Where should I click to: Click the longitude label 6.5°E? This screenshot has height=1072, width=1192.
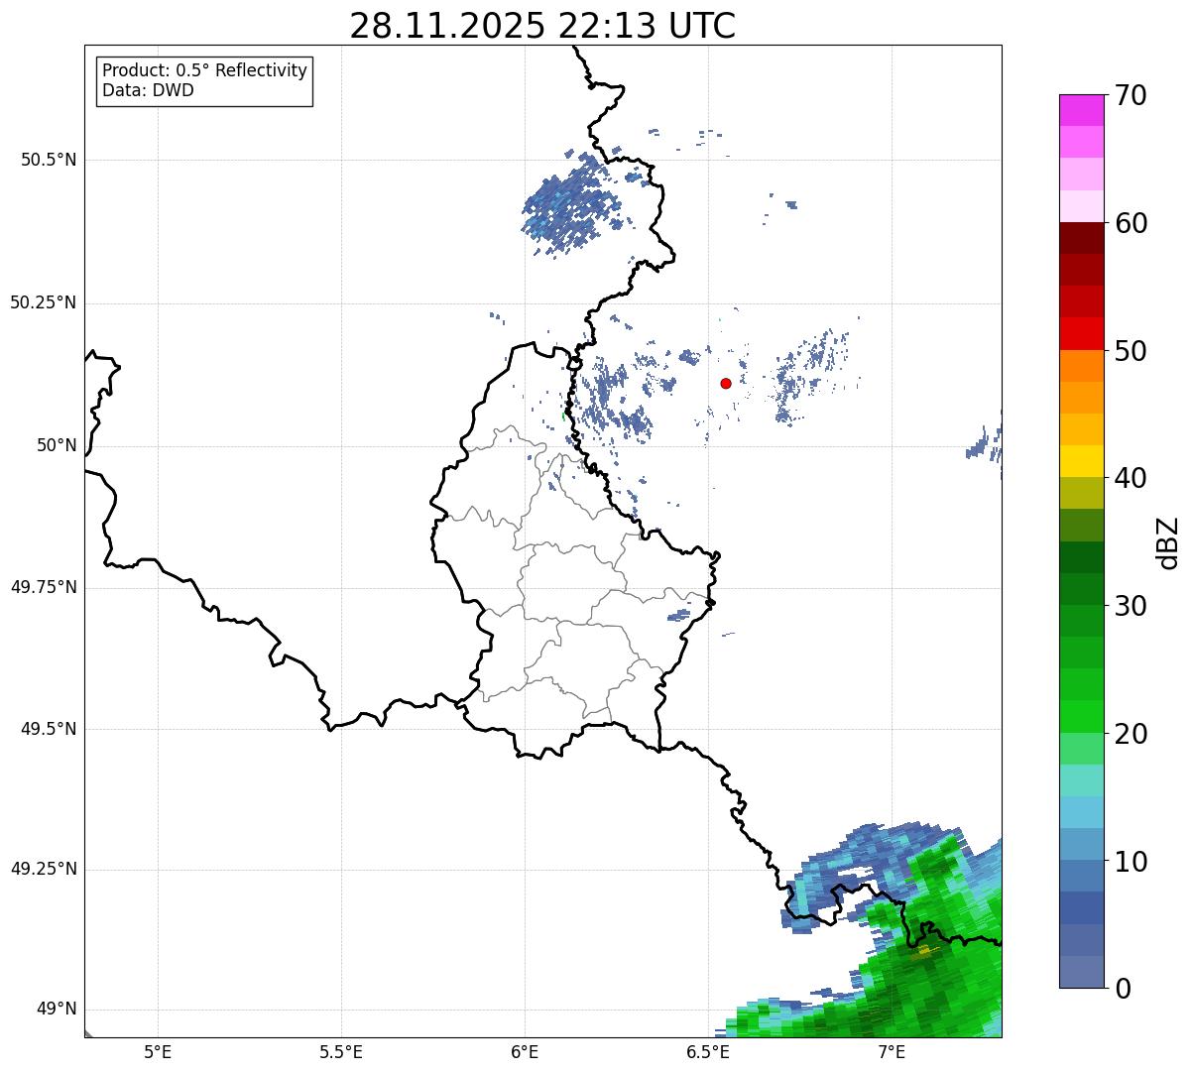[708, 1052]
